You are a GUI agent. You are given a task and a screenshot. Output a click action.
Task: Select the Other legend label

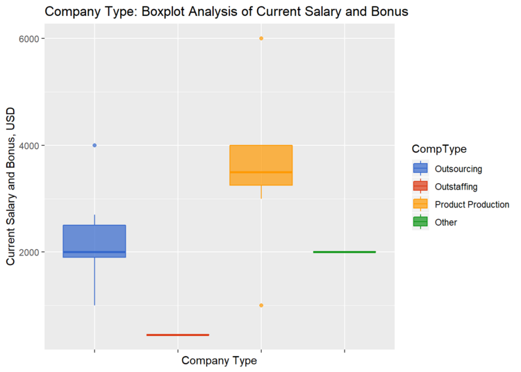[446, 223]
